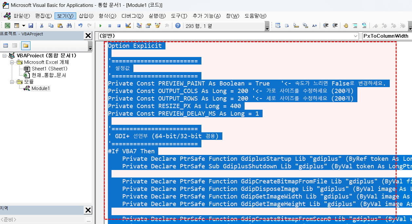Click the Run Sub green play icon

click(101, 26)
